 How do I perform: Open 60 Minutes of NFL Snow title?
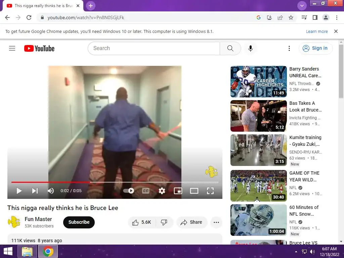tap(304, 211)
